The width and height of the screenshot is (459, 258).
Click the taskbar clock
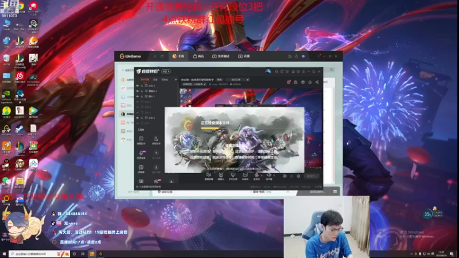pyautogui.click(x=442, y=253)
